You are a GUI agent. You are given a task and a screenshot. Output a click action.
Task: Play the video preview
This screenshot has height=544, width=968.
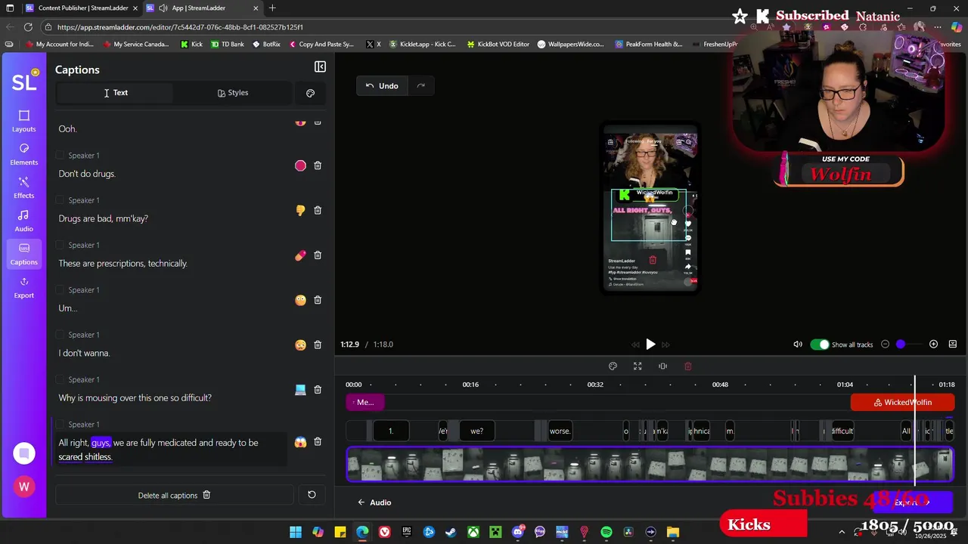point(650,345)
